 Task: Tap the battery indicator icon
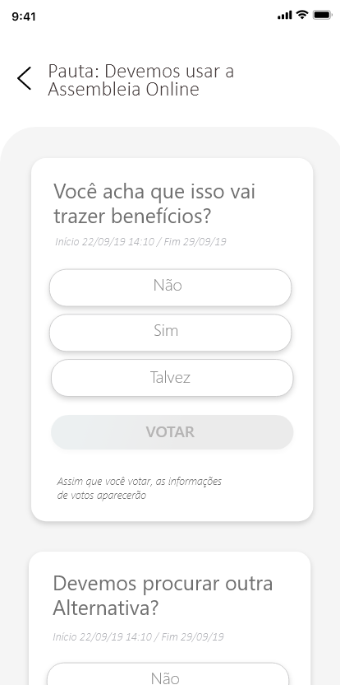[322, 16]
